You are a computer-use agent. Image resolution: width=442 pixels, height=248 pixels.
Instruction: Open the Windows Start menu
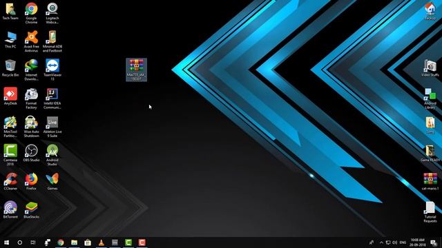(x=6, y=242)
